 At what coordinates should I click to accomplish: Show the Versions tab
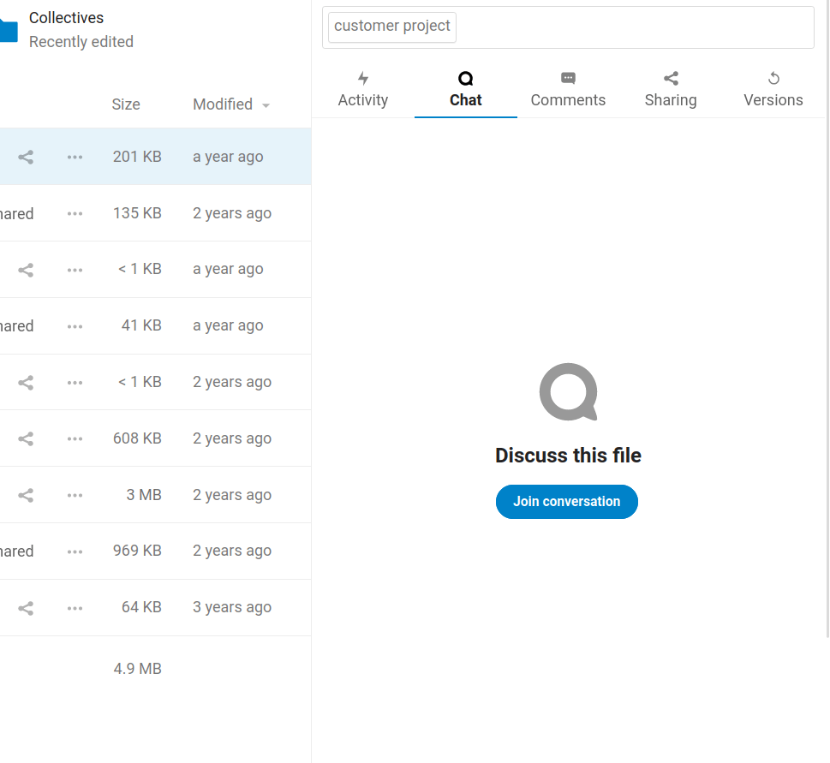click(x=773, y=90)
